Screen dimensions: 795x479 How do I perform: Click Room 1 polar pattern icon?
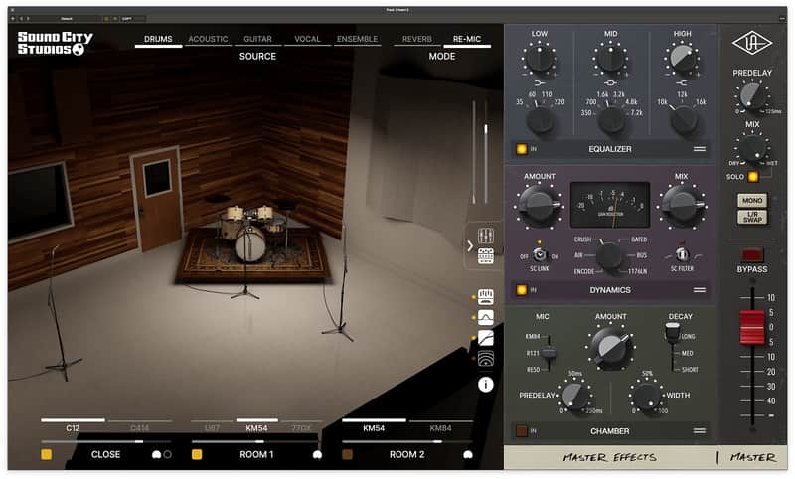[x=317, y=455]
